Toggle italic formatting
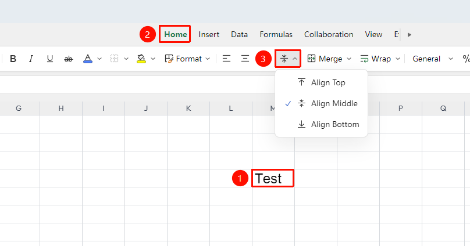The width and height of the screenshot is (470, 246). click(x=31, y=59)
